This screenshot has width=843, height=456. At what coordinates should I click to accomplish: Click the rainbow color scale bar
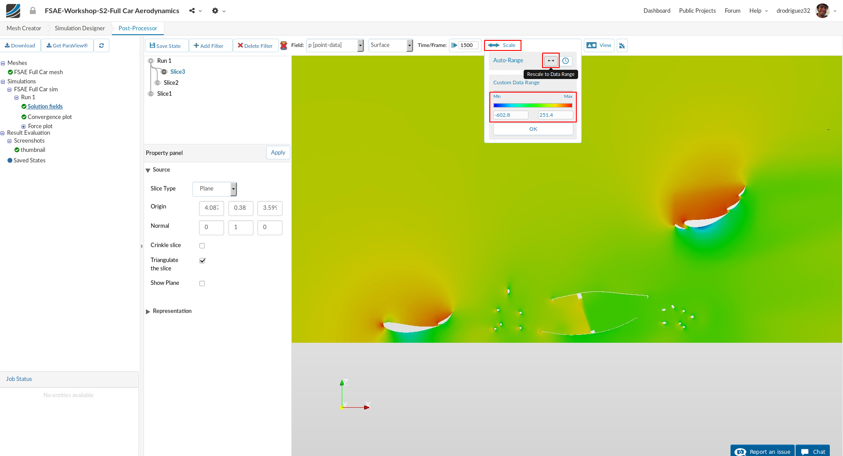pos(532,105)
